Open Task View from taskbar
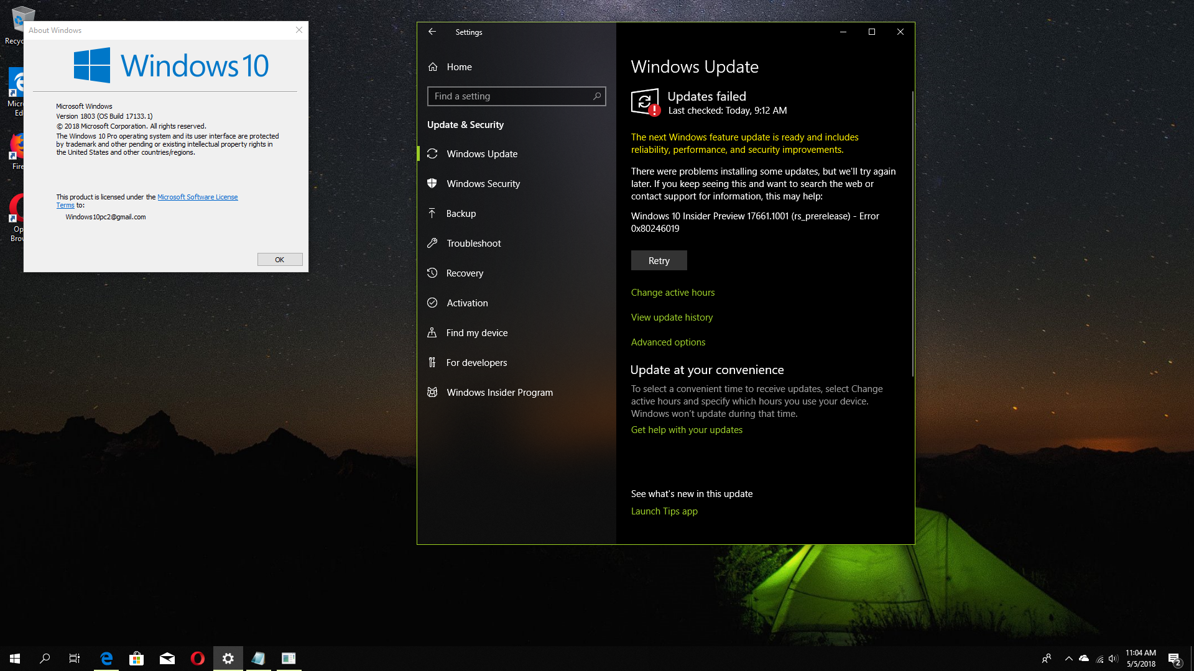 pyautogui.click(x=75, y=659)
